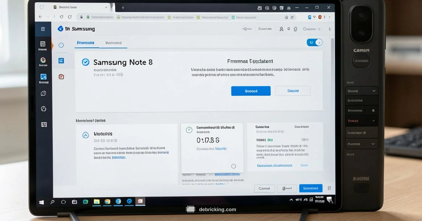Screen dimensions: 422x221
Task: Click the red clock icon in the inner sidebar
Action: click(61, 76)
